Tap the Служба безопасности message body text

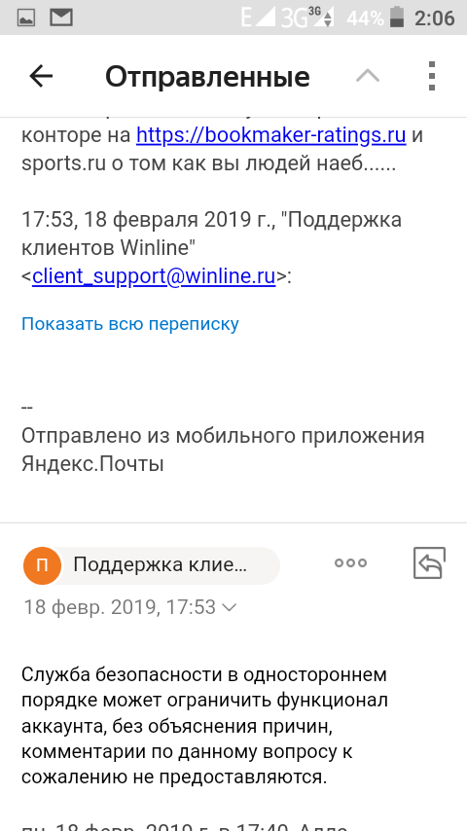coord(204,726)
